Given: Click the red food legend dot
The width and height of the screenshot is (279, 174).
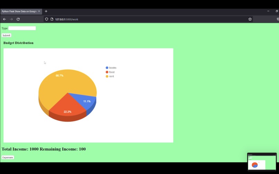Looking at the screenshot, I should (x=107, y=72).
